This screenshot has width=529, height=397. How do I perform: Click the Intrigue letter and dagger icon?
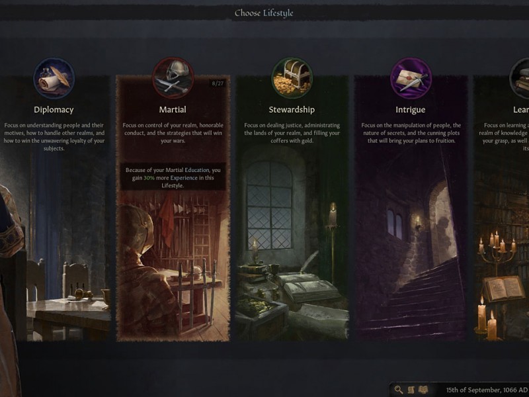411,78
